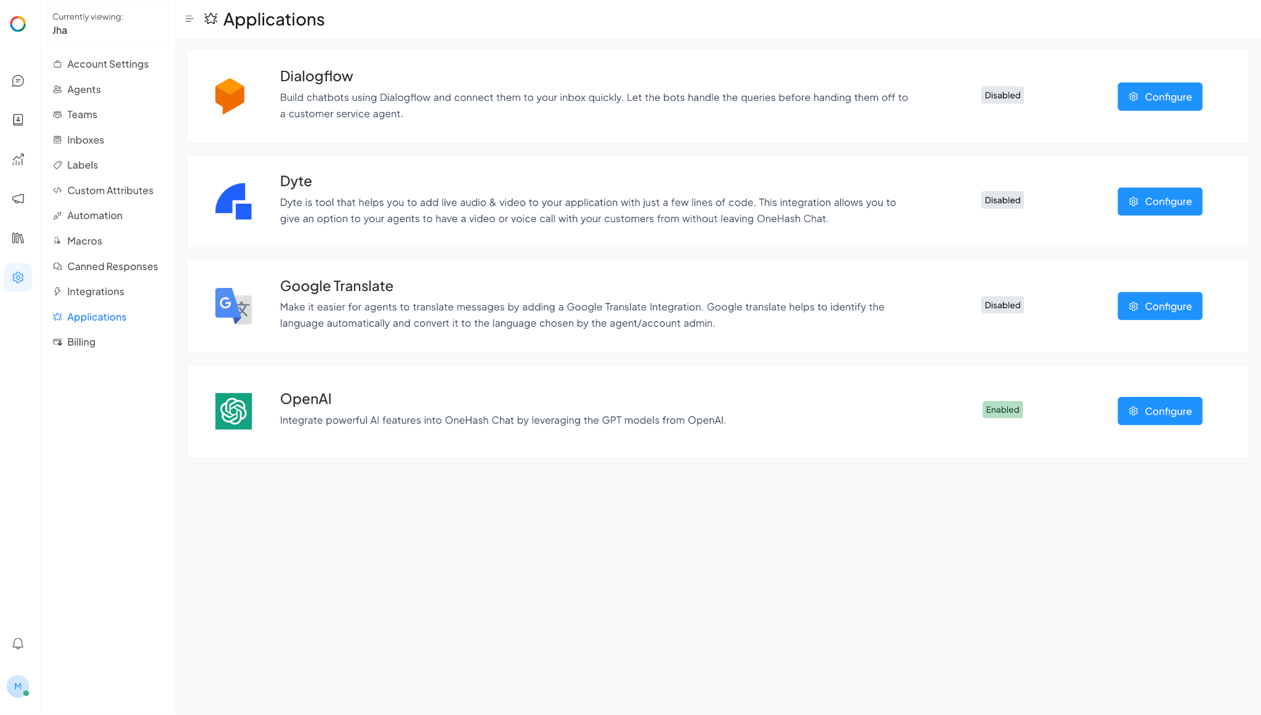Click the Dyte logo thumbnail
The height and width of the screenshot is (715, 1261).
click(233, 201)
